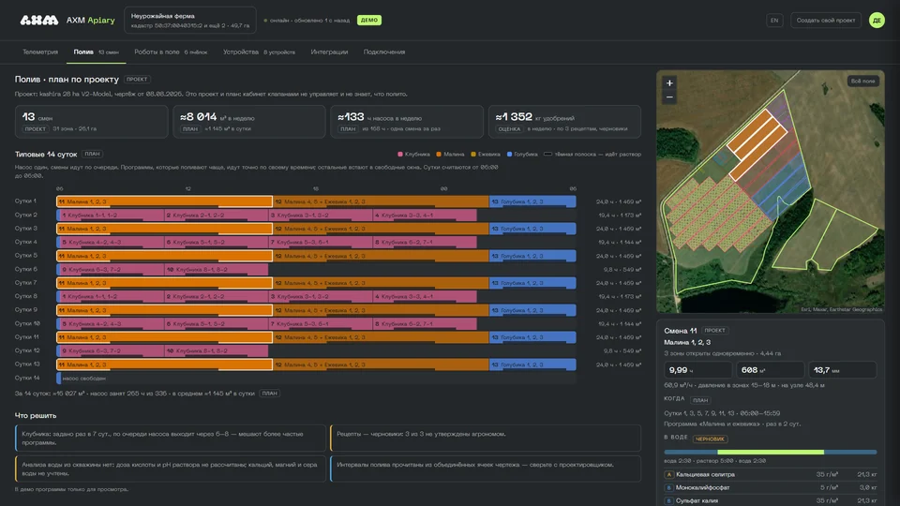Screen dimensions: 900x506
Task: Select Клубника 5-1, 5-2 block in Сутки 4
Action: [217, 242]
